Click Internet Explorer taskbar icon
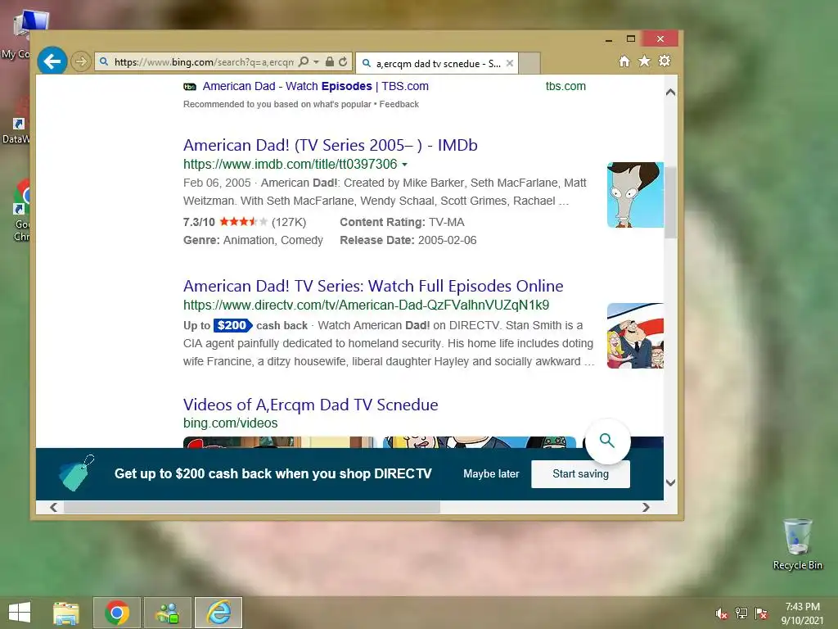The height and width of the screenshot is (629, 838). [219, 613]
